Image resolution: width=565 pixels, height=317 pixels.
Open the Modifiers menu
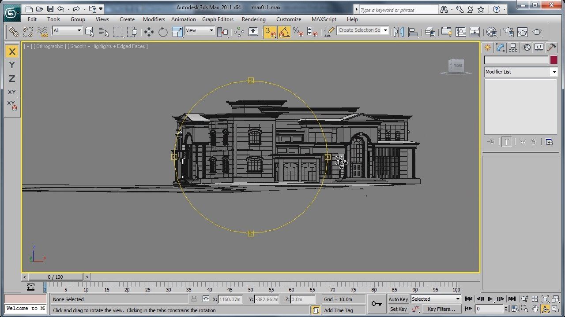(x=154, y=19)
